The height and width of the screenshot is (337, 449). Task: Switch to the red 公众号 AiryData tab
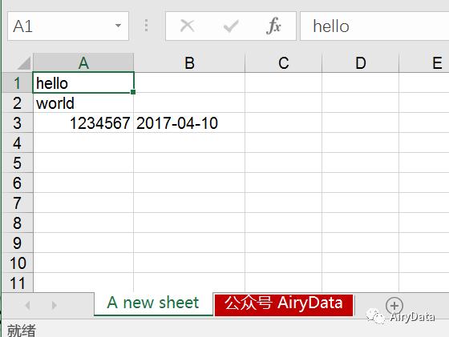tap(284, 305)
